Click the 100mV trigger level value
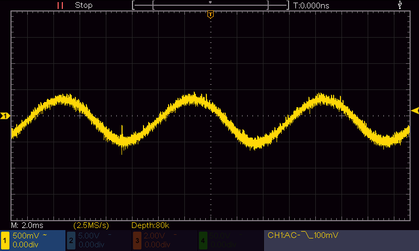This screenshot has width=419, height=251. (324, 236)
